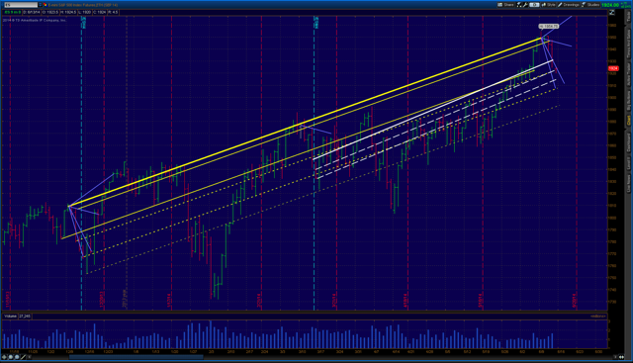Open the Chart side tab

(x=629, y=121)
